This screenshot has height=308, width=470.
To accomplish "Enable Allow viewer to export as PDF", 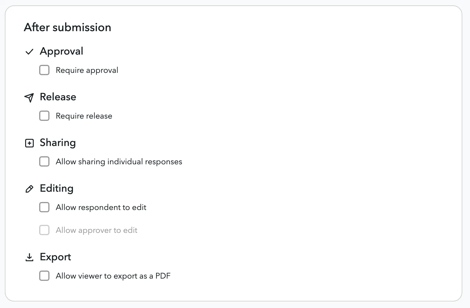I will pos(44,276).
